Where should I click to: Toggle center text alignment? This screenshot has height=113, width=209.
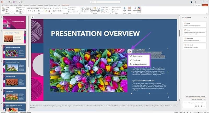(56, 11)
